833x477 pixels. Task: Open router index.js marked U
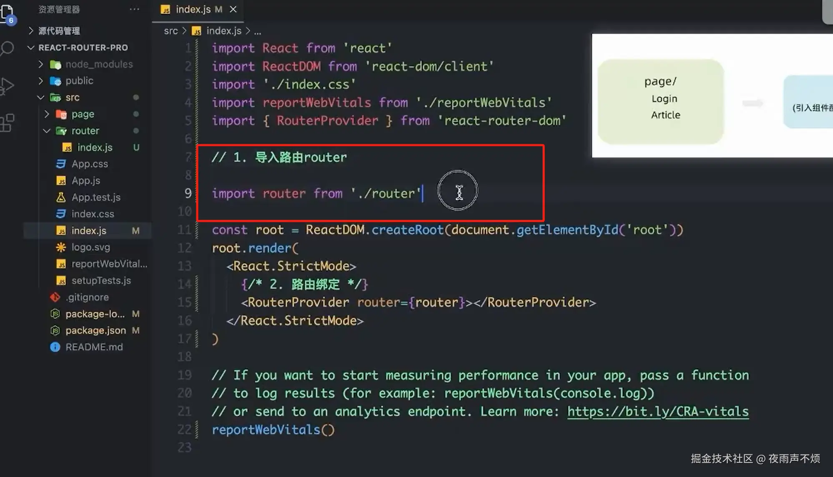(95, 148)
